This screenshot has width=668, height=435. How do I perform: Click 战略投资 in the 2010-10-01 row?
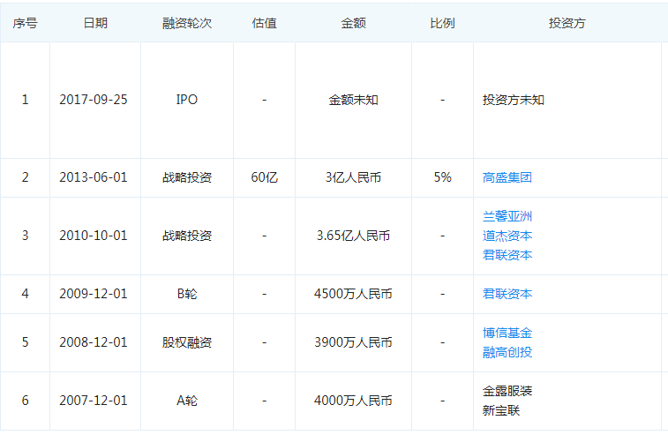187,236
